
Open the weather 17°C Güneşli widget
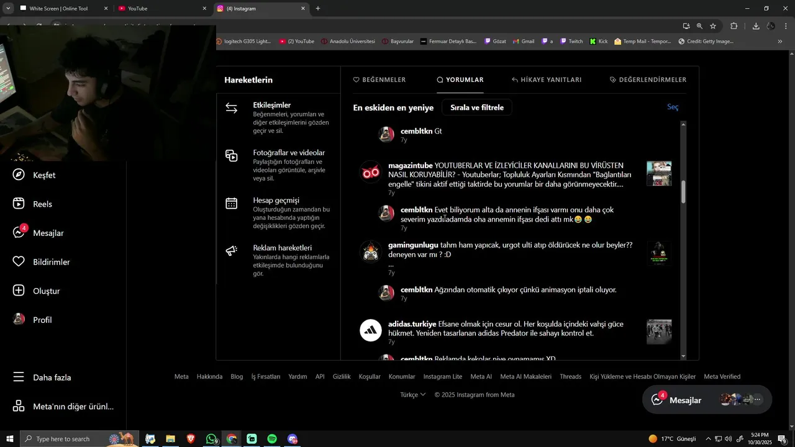(672, 439)
